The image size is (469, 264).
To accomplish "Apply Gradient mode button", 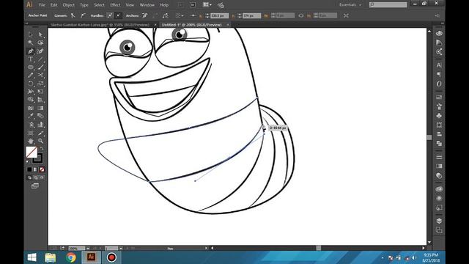I will (x=36, y=169).
